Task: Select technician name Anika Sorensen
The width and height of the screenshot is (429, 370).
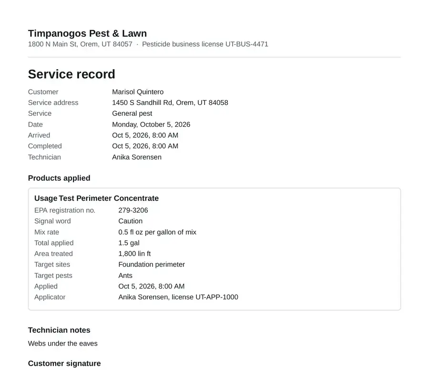Action: 136,157
